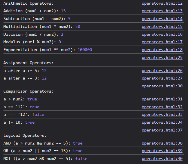Select the 'Arithmetic Operators:' log line
This screenshot has width=188, height=164.
click(x=28, y=3)
